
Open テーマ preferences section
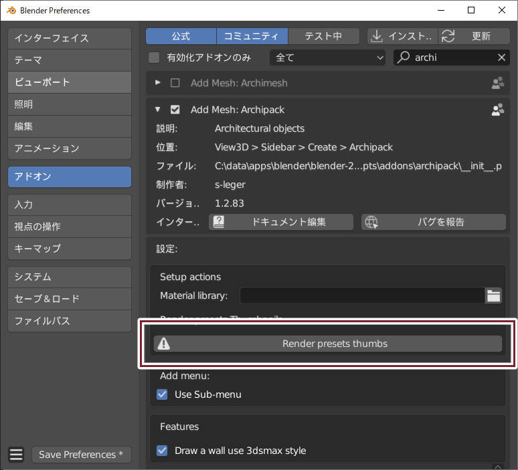pos(70,60)
